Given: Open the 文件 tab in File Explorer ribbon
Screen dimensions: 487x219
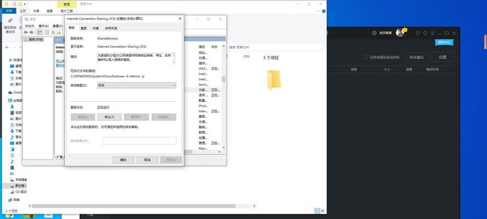Looking at the screenshot, I should click(9, 11).
